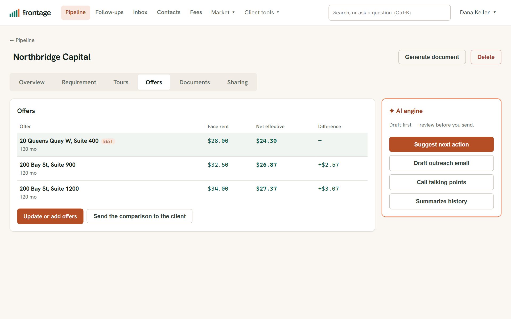Viewport: 511px width, 319px height.
Task: Open the Tours tab
Action: (121, 82)
